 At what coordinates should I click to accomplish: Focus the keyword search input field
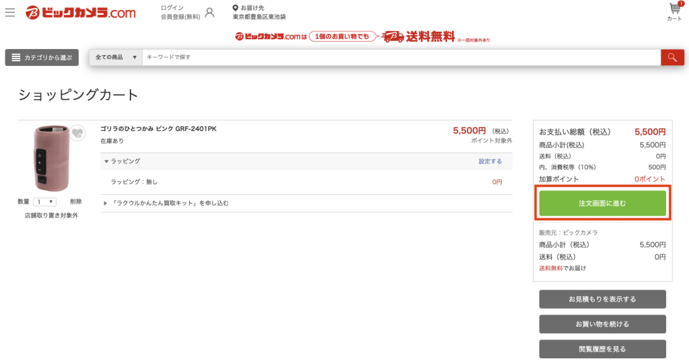coord(400,58)
